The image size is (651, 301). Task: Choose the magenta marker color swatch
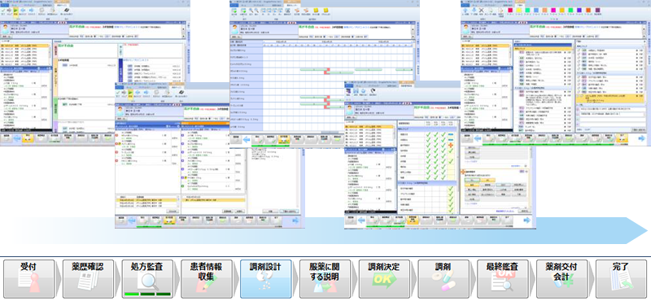[553, 10]
